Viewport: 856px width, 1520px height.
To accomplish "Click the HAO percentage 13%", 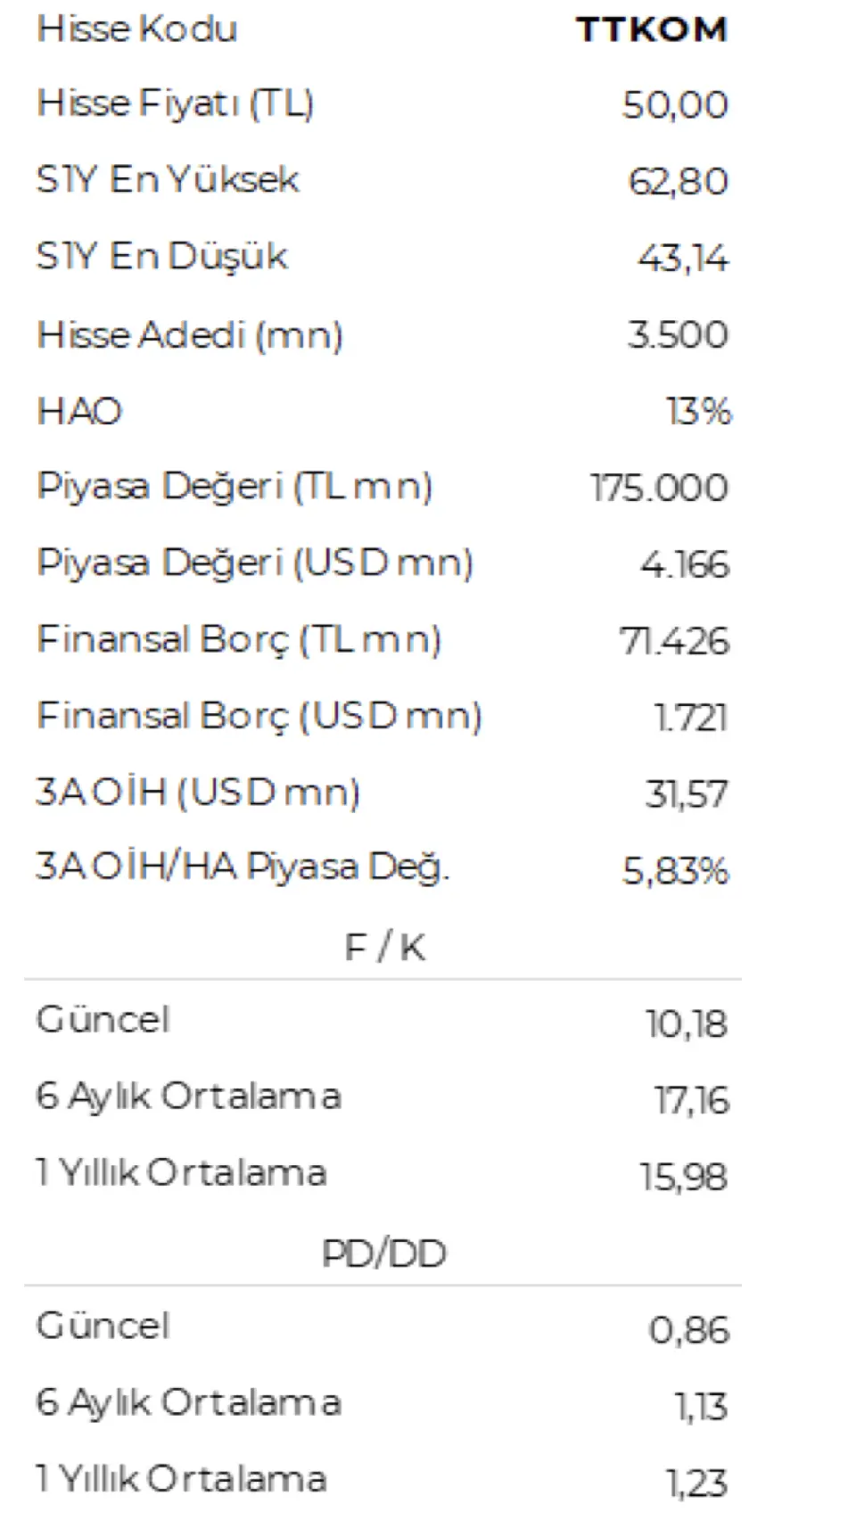I will click(698, 412).
